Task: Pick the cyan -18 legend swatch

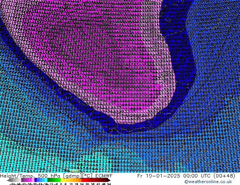Action: pyautogui.click(x=46, y=180)
